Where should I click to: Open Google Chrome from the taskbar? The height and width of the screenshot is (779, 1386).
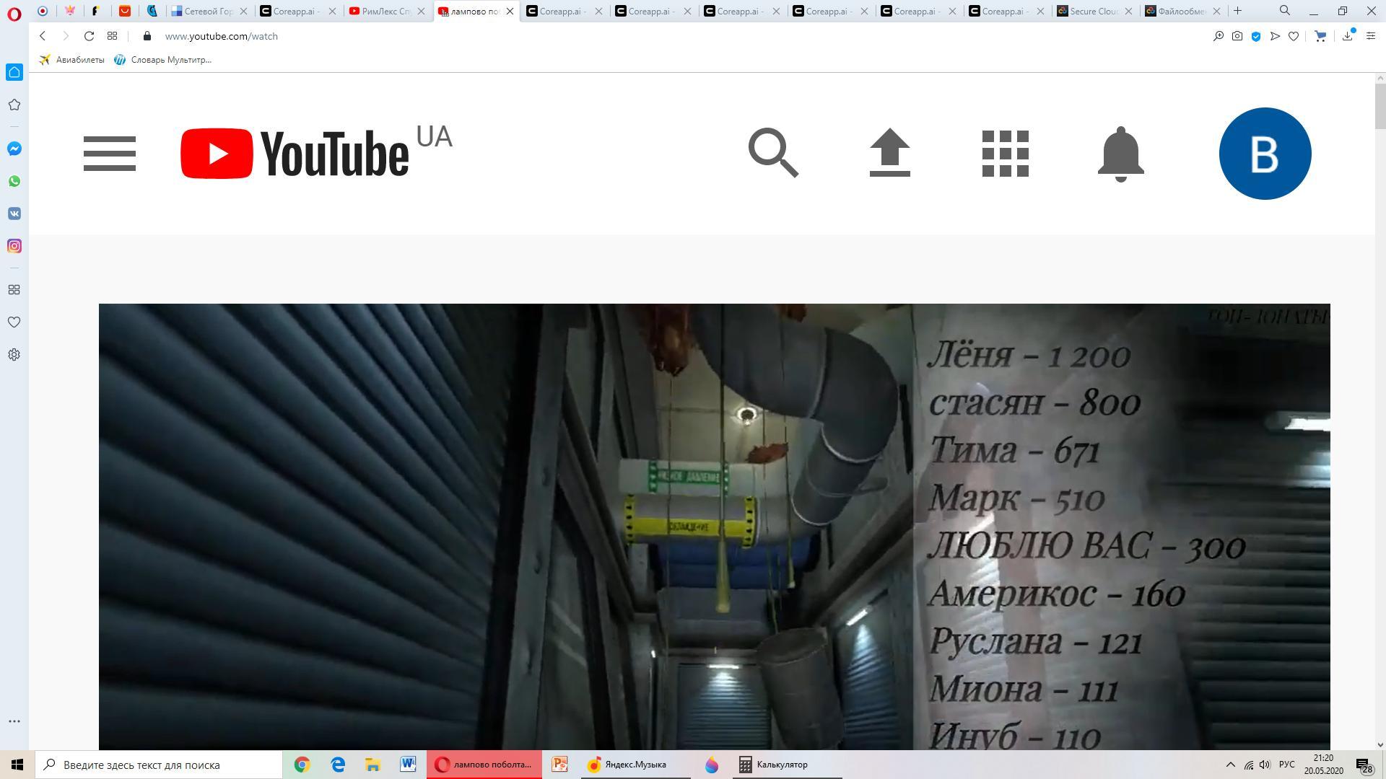tap(302, 765)
